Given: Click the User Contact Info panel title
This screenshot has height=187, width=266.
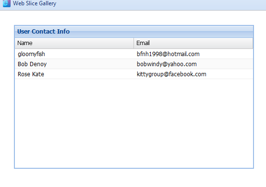Looking at the screenshot, I should coord(43,32).
